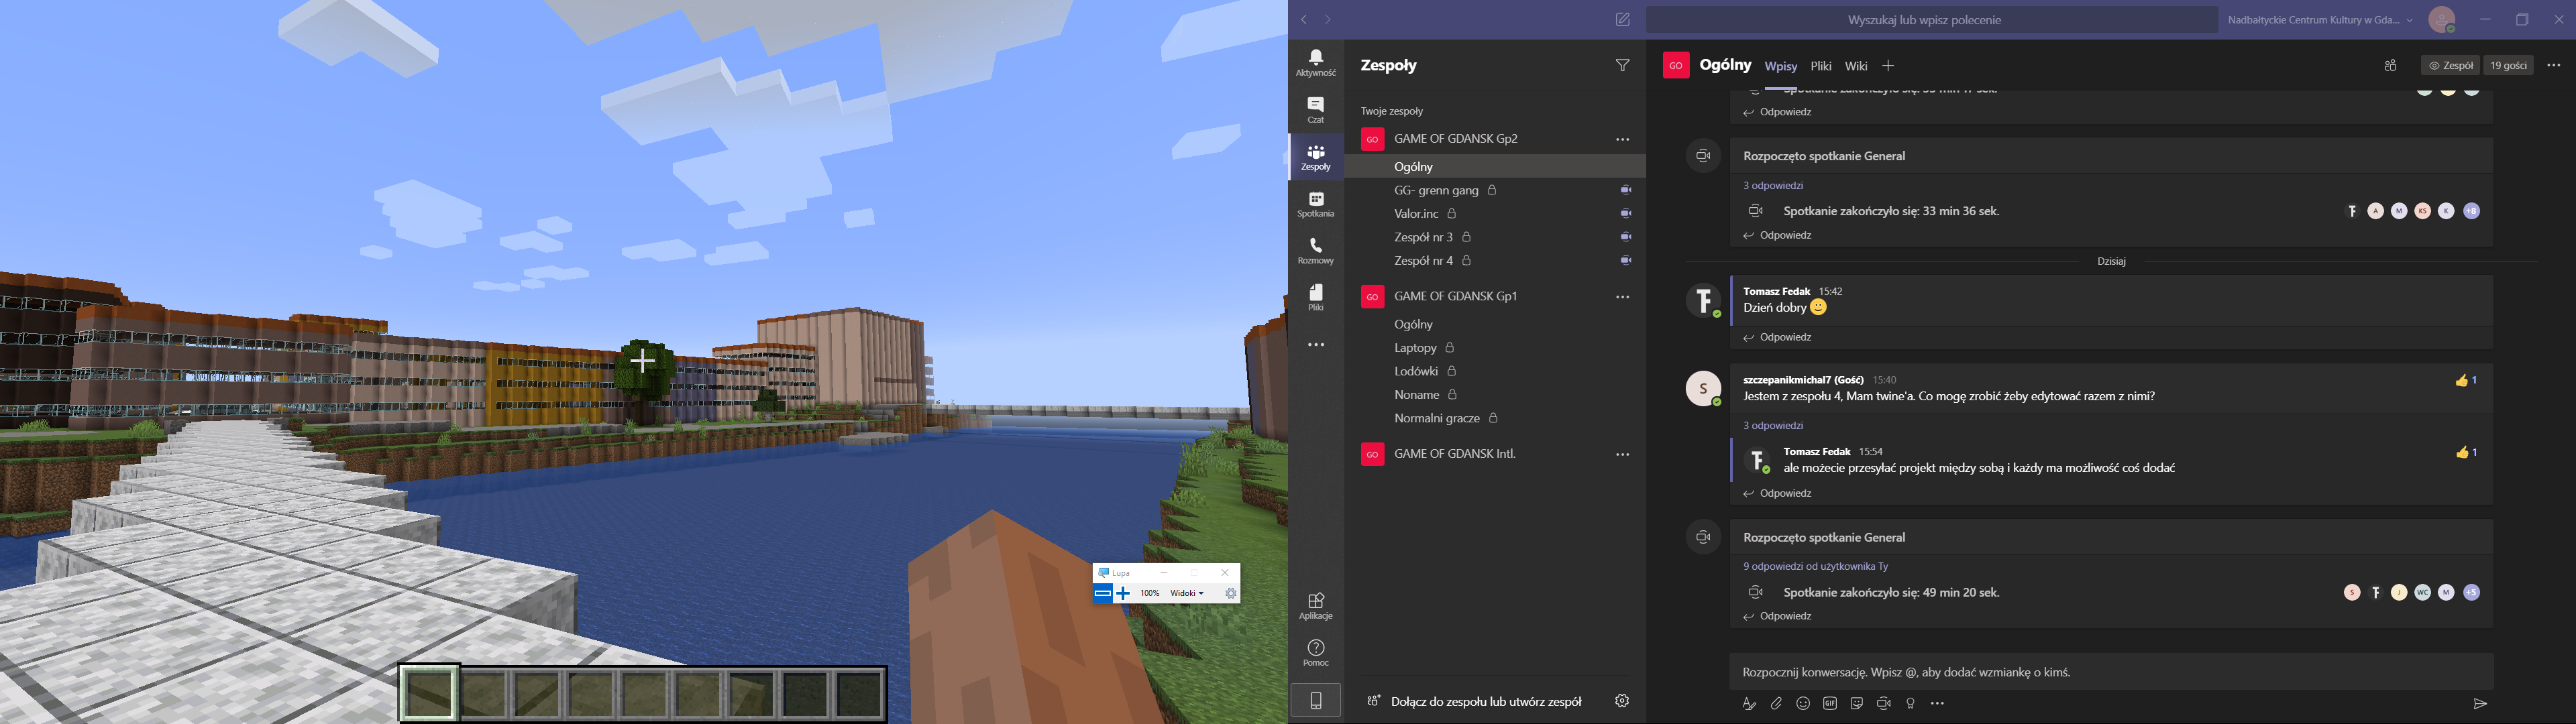Open more options for GAME OF GDANSK Gp1

point(1623,297)
